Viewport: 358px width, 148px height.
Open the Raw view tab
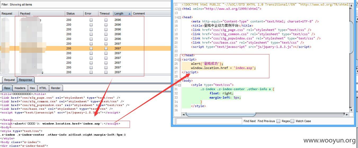point(7,88)
